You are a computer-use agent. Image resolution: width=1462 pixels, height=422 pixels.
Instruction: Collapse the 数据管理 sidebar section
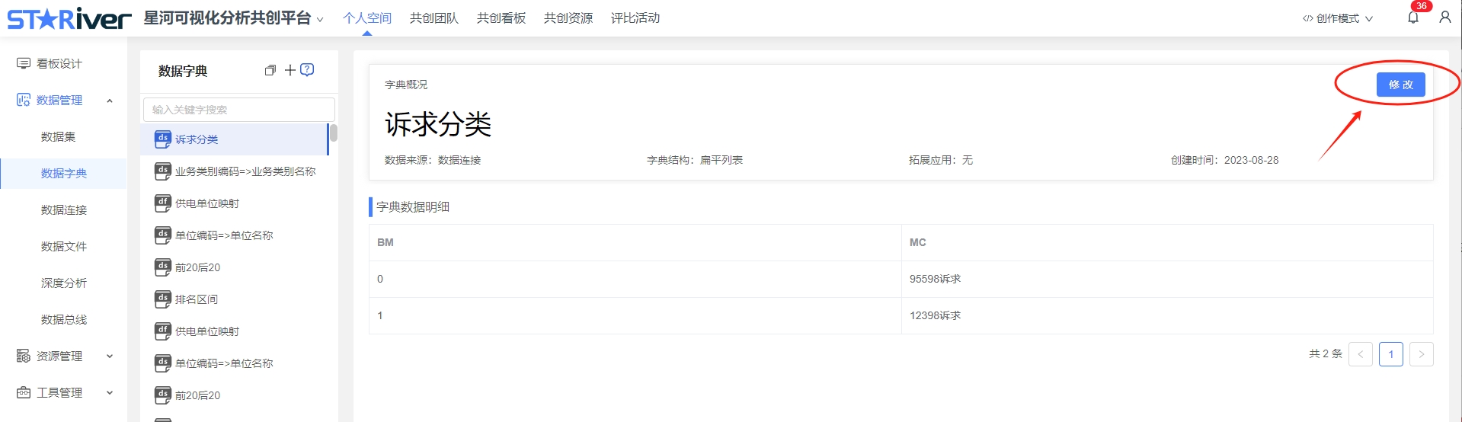(x=110, y=101)
